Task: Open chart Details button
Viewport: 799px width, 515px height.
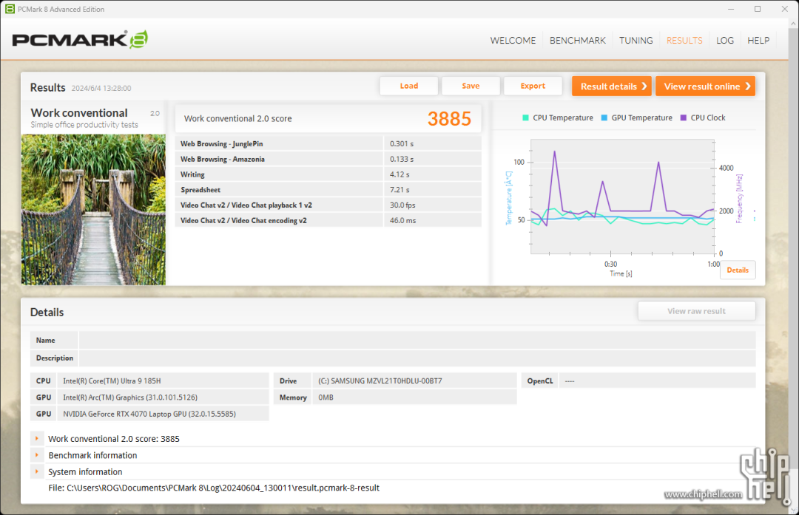Action: (738, 270)
